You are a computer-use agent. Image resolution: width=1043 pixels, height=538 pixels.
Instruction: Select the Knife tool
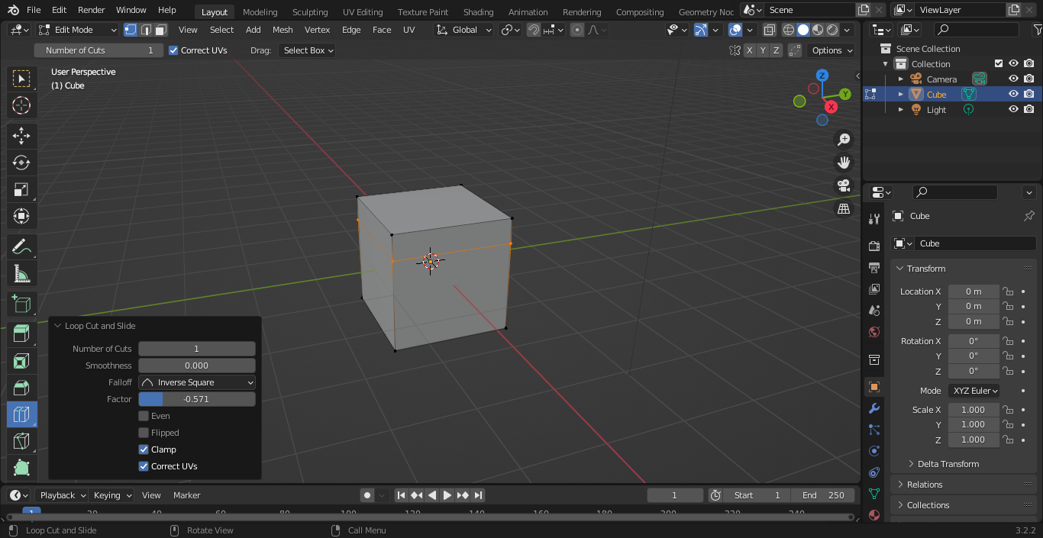pyautogui.click(x=21, y=441)
